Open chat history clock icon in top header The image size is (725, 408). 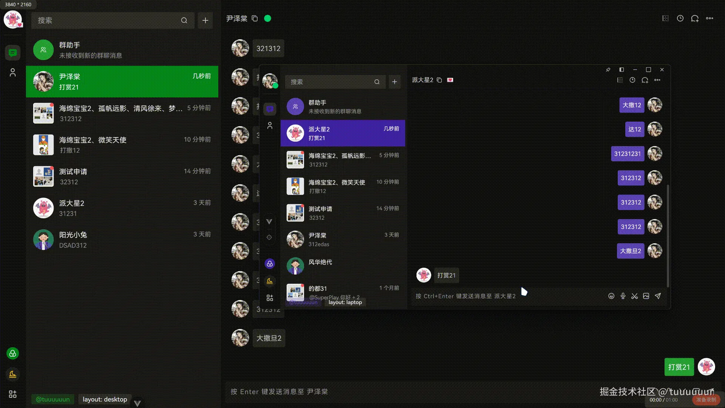click(680, 19)
